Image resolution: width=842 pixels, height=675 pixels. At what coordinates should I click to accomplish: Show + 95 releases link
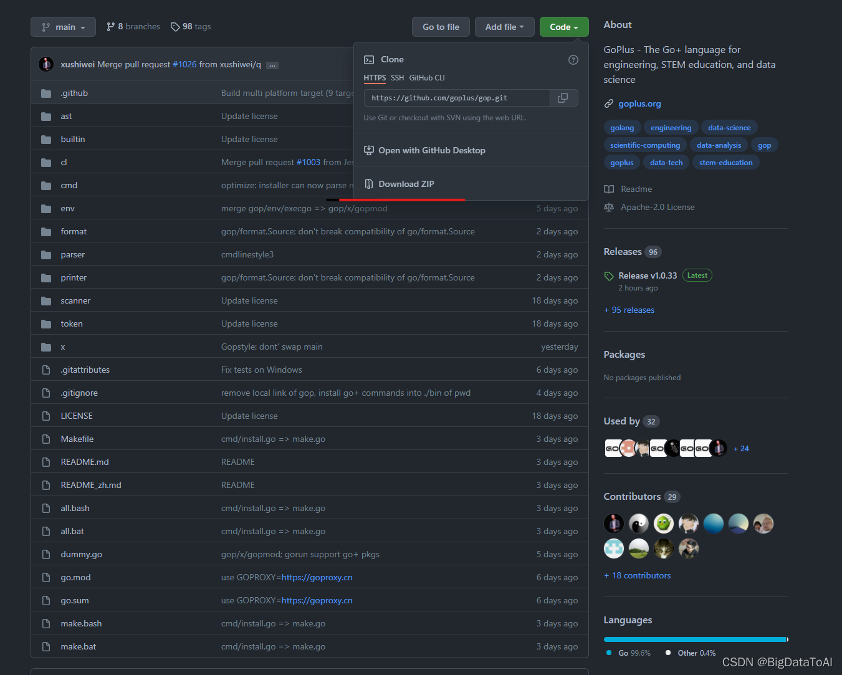pos(629,310)
